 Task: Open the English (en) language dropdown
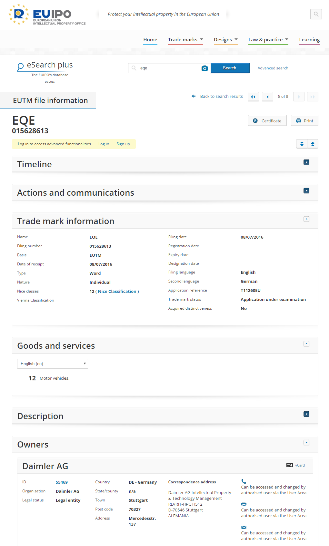click(52, 364)
